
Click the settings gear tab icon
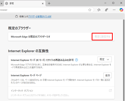pyautogui.click(x=6, y=3)
